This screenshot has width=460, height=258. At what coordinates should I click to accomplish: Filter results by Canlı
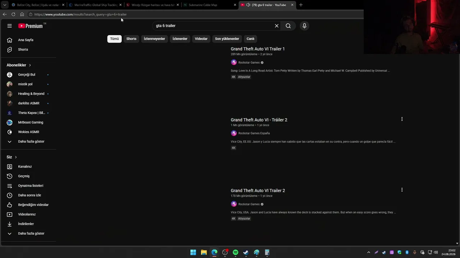pos(250,39)
